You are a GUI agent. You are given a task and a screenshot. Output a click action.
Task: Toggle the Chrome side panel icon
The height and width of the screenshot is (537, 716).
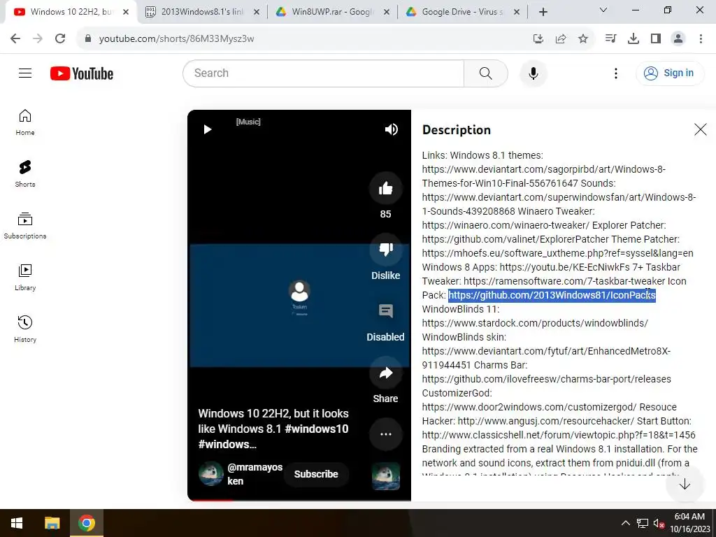click(x=656, y=39)
